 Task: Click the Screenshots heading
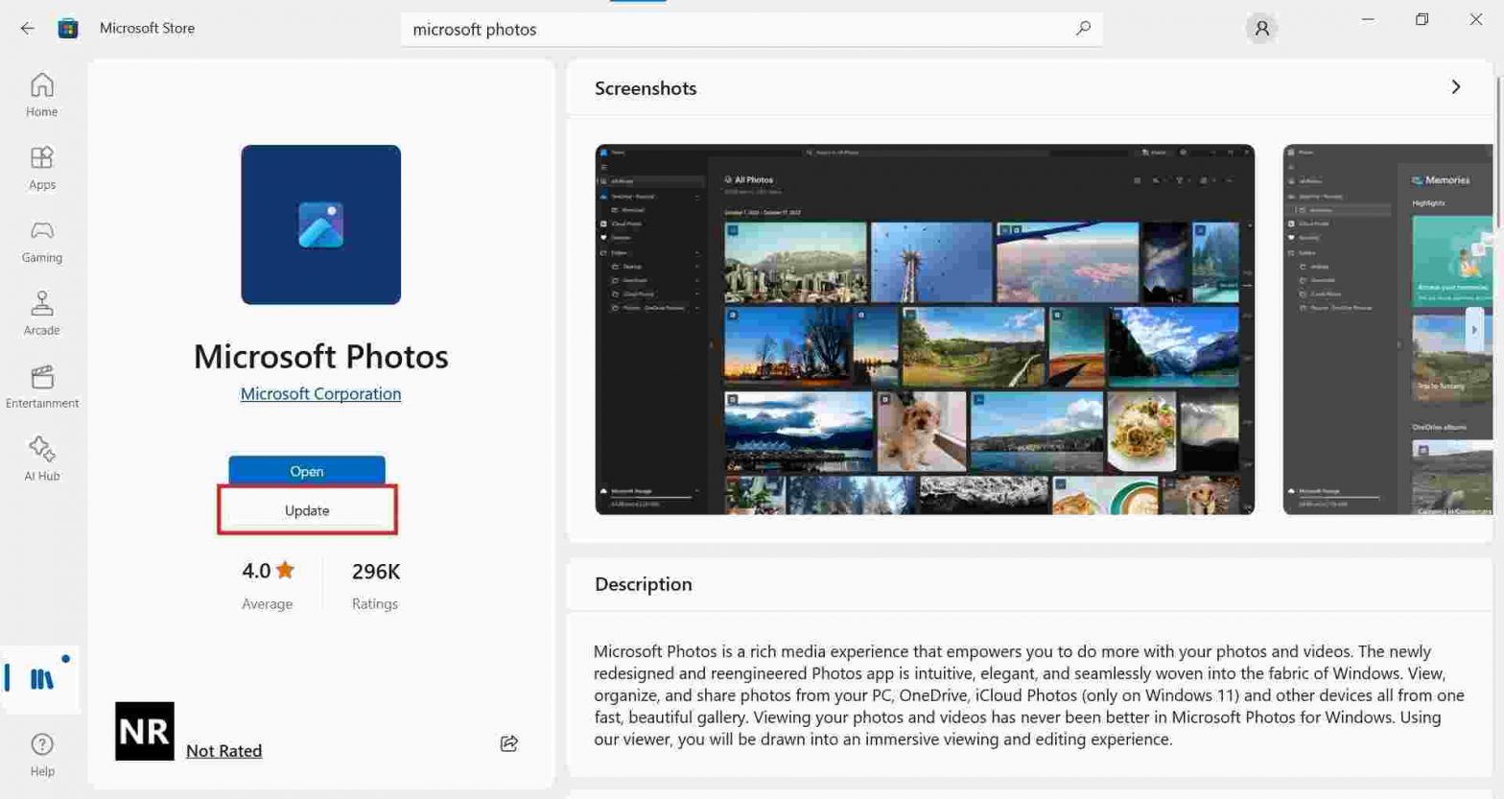pyautogui.click(x=646, y=88)
